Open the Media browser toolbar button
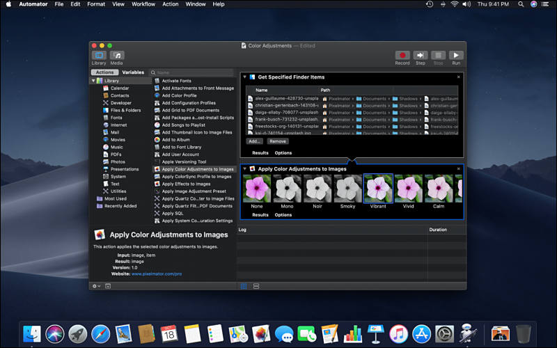The height and width of the screenshot is (348, 557). (x=116, y=56)
